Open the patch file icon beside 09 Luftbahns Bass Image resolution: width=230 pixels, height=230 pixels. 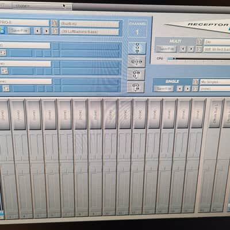(55, 31)
